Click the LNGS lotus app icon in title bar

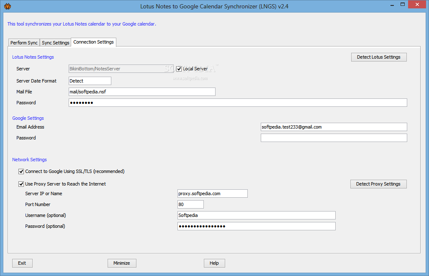click(x=8, y=6)
